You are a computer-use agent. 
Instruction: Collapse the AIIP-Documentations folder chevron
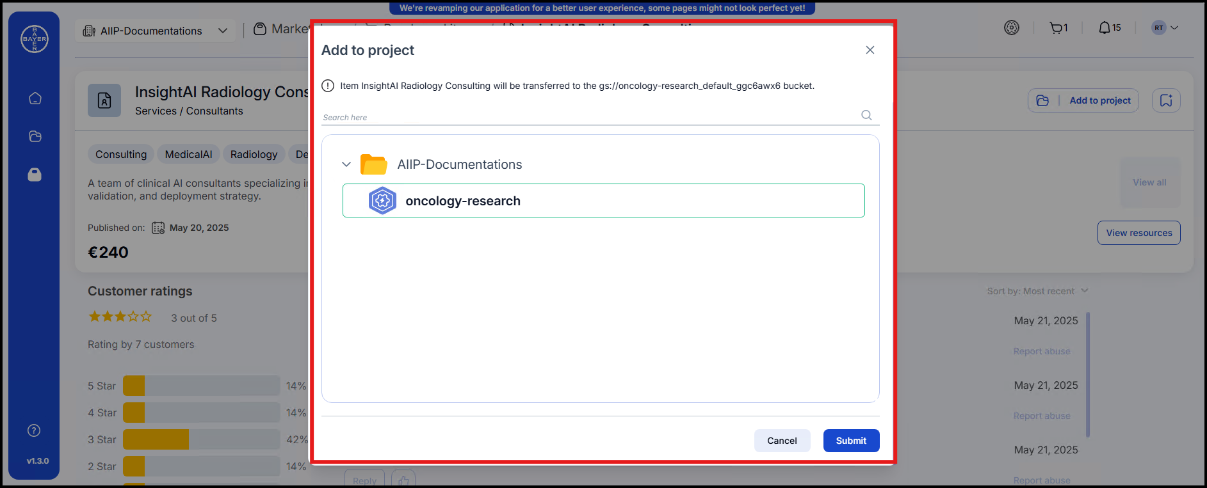click(x=346, y=164)
